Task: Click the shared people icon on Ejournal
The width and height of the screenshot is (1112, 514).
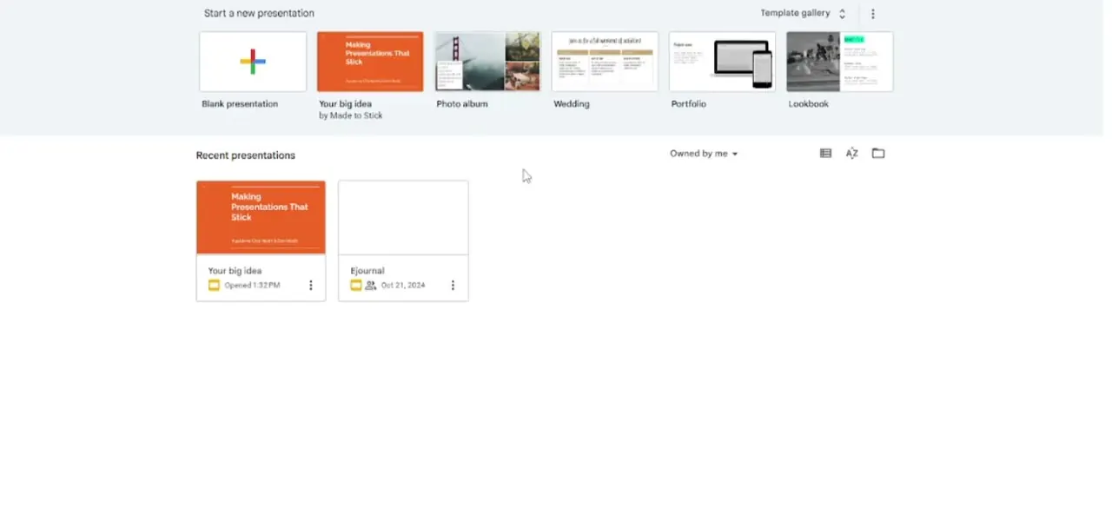Action: click(371, 286)
